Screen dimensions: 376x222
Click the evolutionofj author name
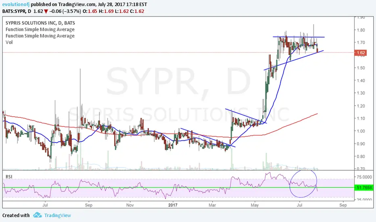pos(16,4)
